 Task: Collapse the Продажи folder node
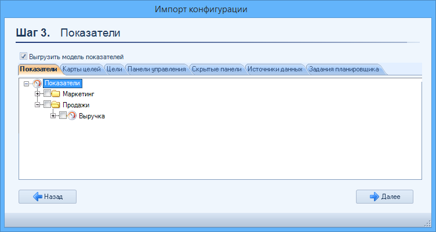coord(37,105)
